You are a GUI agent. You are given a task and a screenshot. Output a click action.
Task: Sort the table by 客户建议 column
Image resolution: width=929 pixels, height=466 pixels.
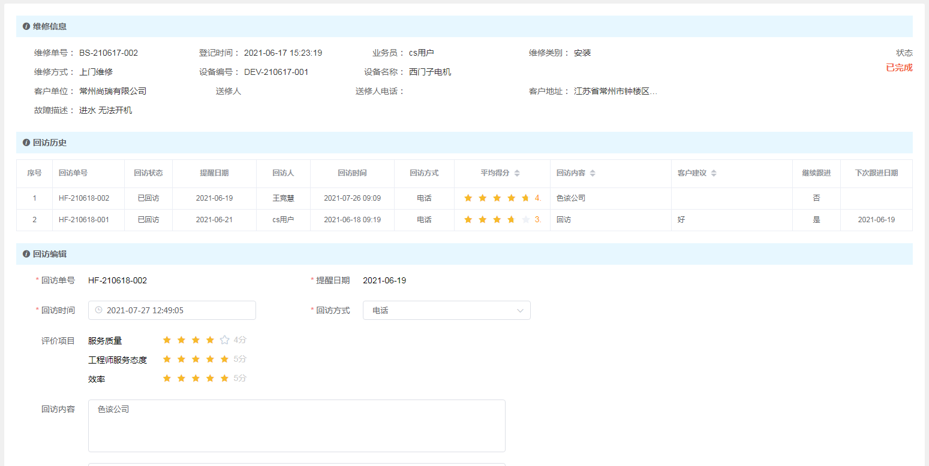point(714,173)
